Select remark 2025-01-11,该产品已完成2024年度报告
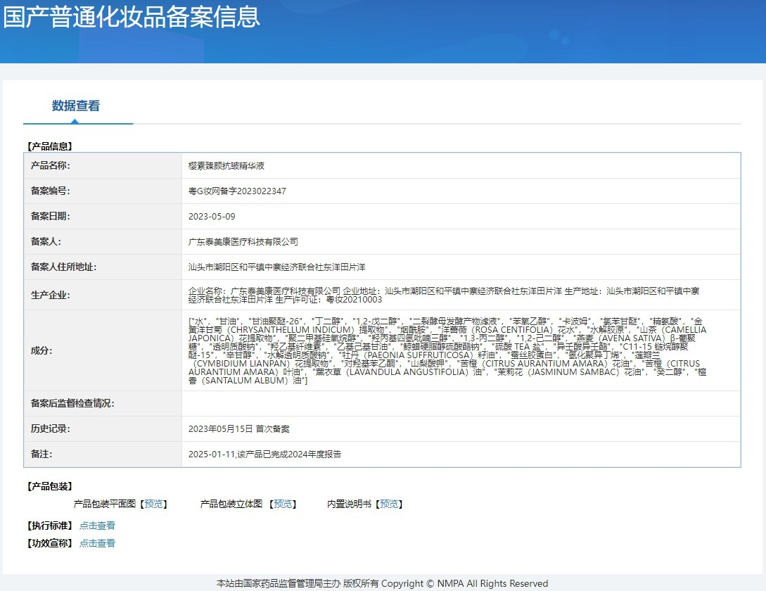766x591 pixels. [264, 454]
